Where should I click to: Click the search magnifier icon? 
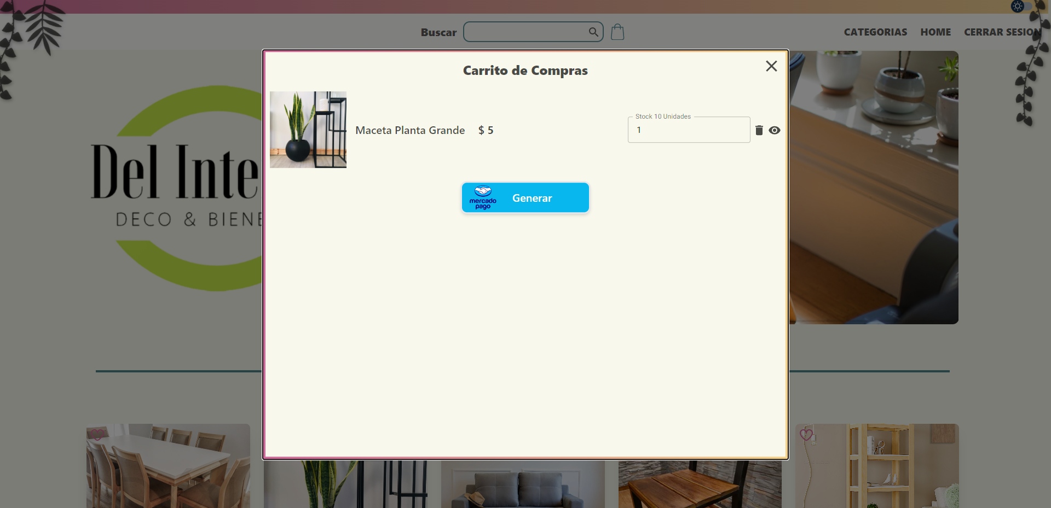(x=593, y=32)
